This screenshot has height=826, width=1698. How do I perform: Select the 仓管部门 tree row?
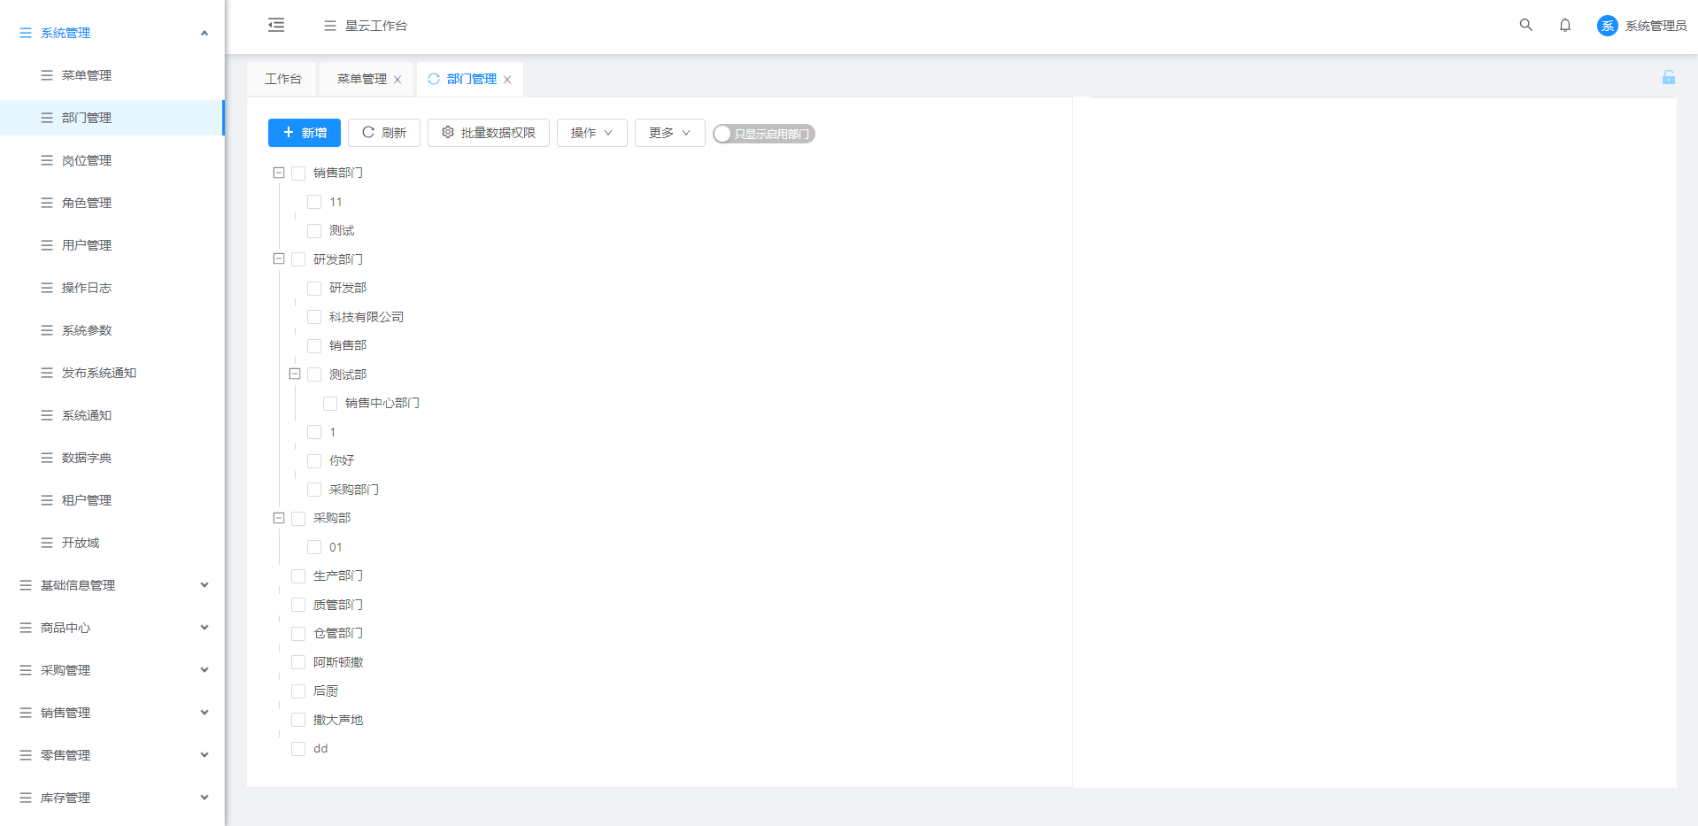click(x=338, y=633)
